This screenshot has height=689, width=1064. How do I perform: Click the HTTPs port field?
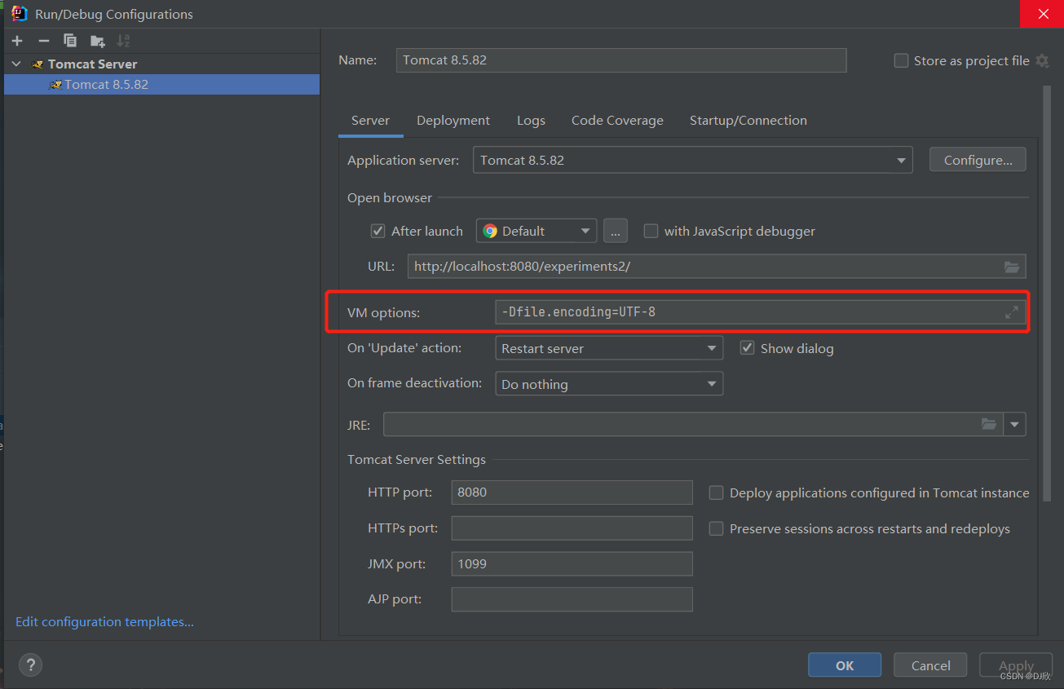[x=572, y=528]
